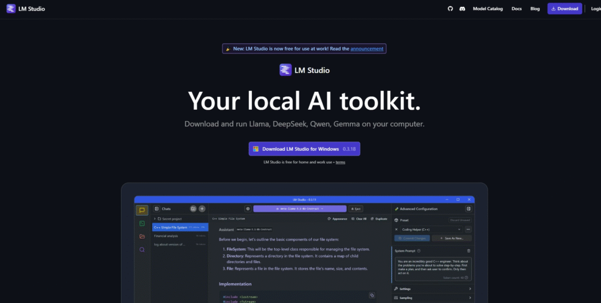
Task: Open the Coding Helper (C++) preset dropdown
Action: [x=431, y=230]
